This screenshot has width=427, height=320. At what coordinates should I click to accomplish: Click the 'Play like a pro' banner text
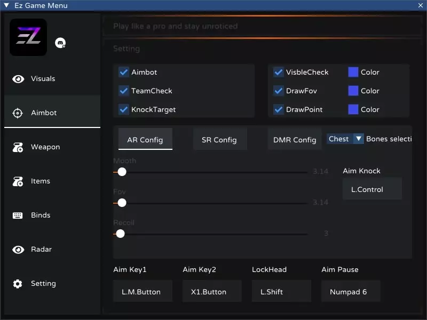[x=176, y=26]
